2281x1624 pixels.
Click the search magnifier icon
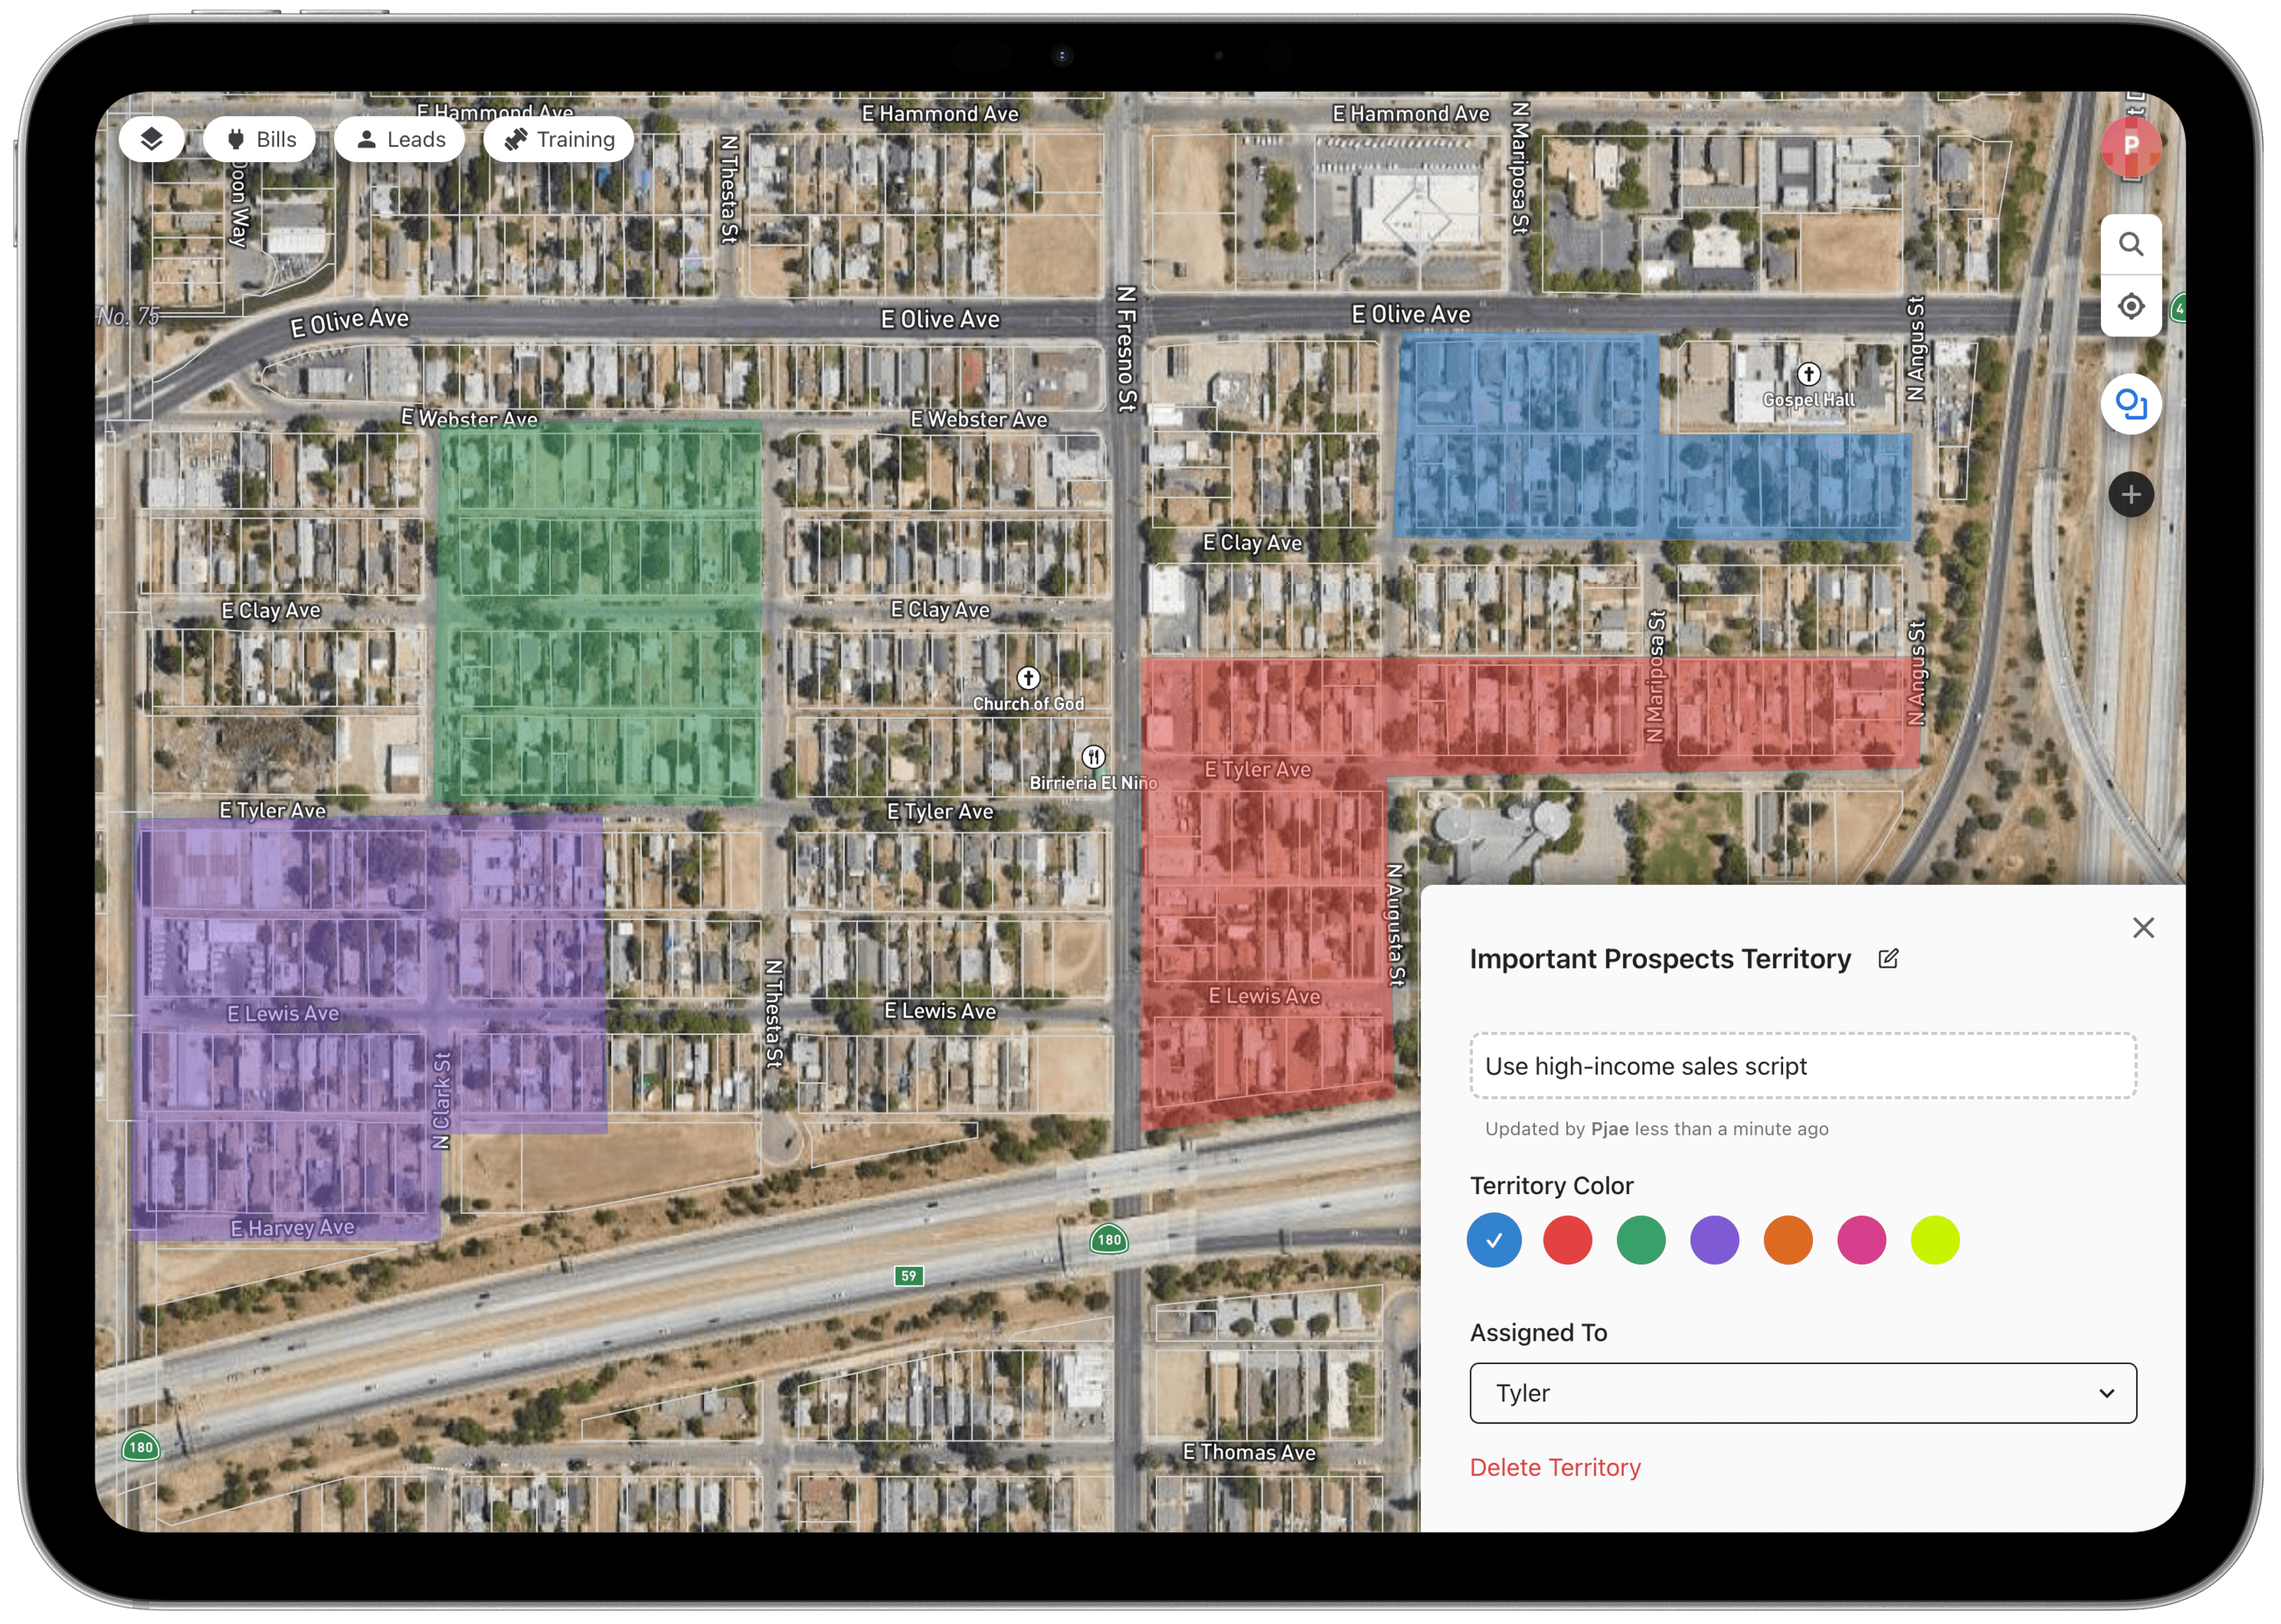tap(2130, 245)
